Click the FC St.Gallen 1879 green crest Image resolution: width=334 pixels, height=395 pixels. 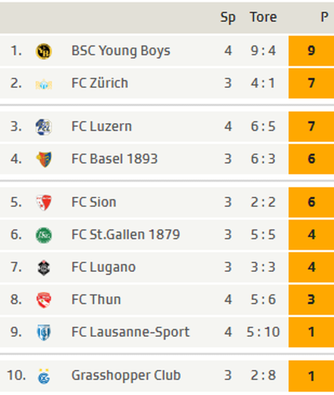pyautogui.click(x=44, y=235)
